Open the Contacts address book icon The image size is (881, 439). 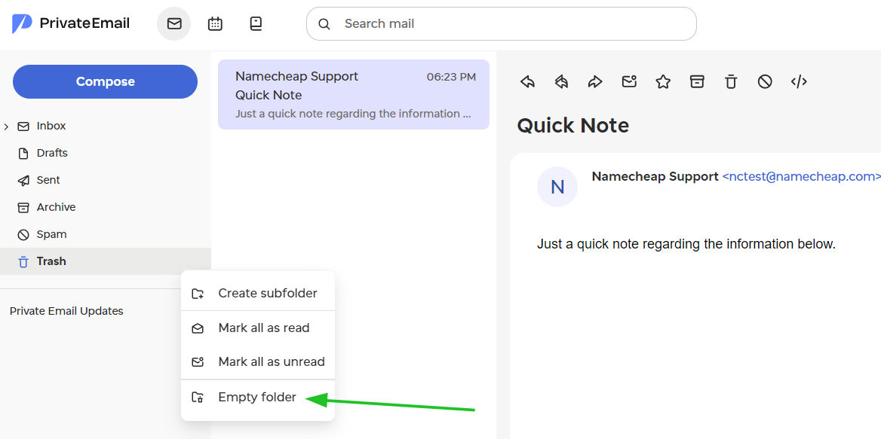click(256, 23)
